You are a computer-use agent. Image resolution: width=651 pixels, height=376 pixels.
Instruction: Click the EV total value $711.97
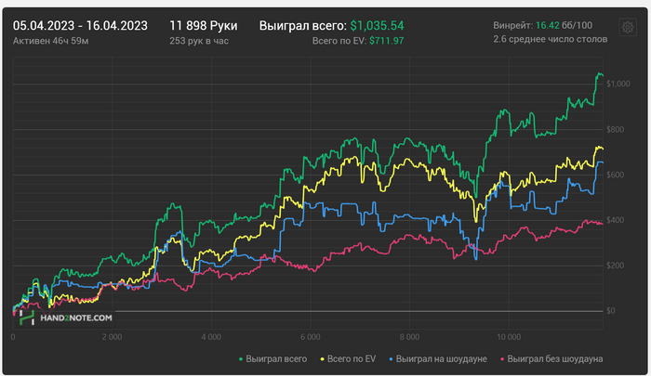[387, 41]
